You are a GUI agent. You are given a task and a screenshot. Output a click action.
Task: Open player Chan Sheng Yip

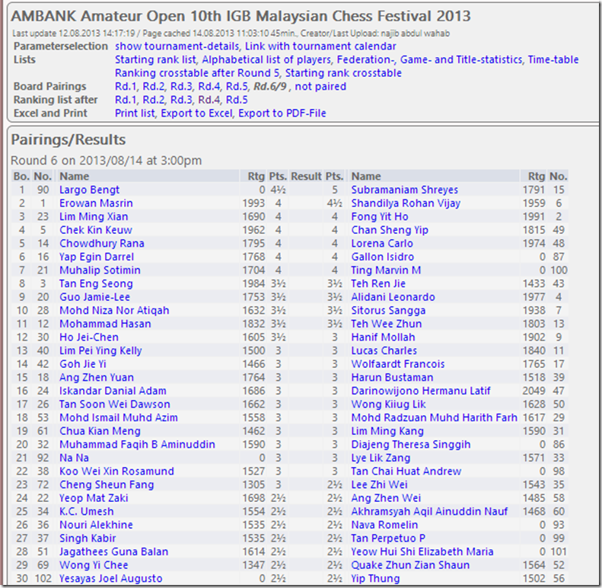coord(390,230)
